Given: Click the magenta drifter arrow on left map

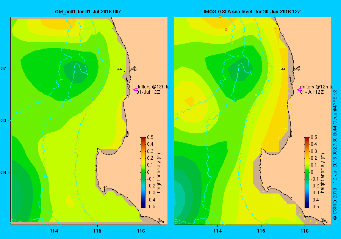Looking at the screenshot, I should tap(135, 90).
